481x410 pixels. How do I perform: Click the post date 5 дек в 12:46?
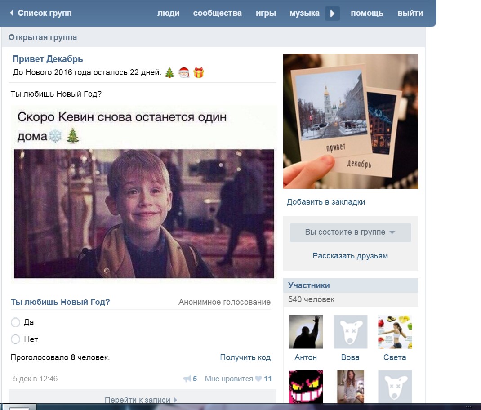(x=35, y=379)
